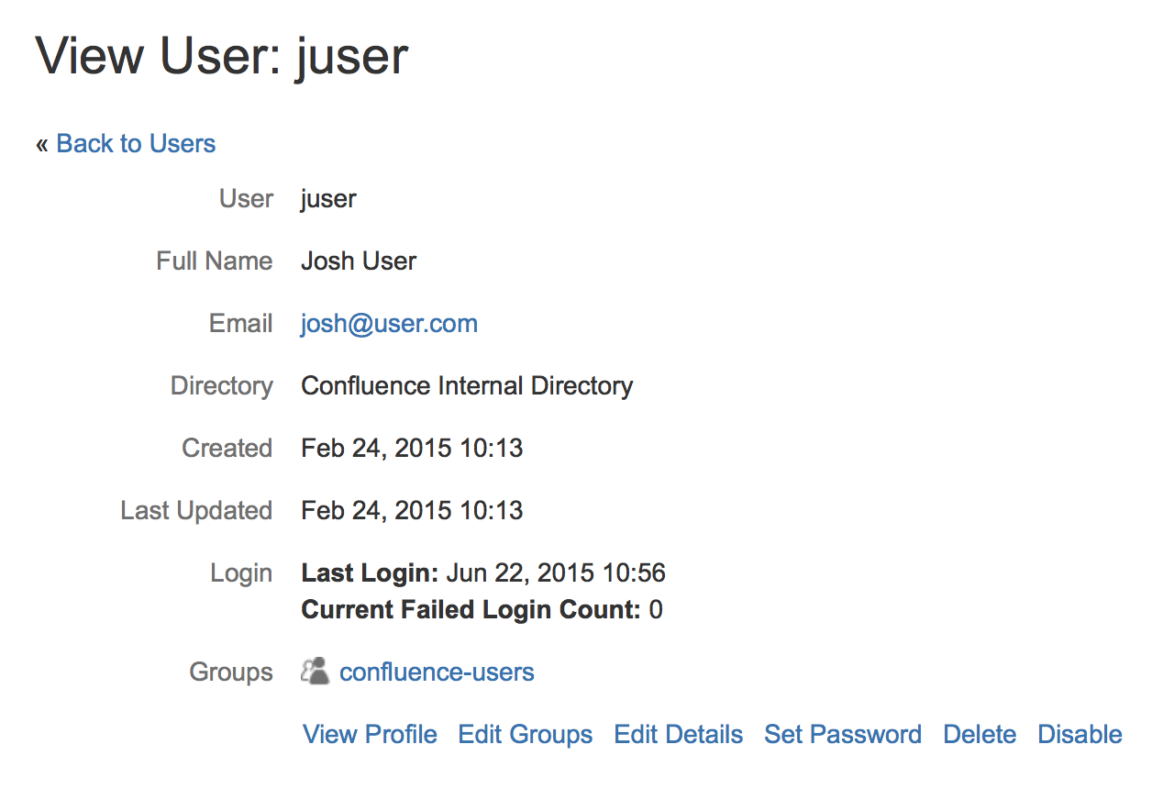Viewport: 1152px width, 800px height.
Task: Click the Created date Feb 24, 2015 10:13
Action: coord(412,449)
